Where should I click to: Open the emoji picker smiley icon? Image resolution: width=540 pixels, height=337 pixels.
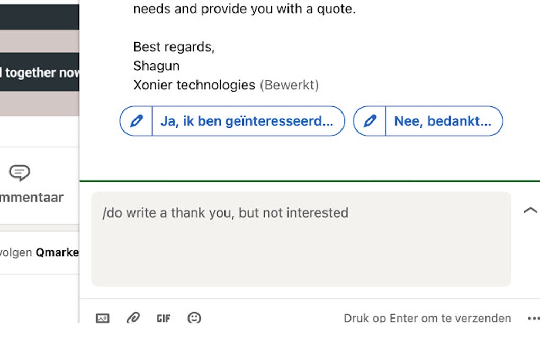[x=194, y=318]
